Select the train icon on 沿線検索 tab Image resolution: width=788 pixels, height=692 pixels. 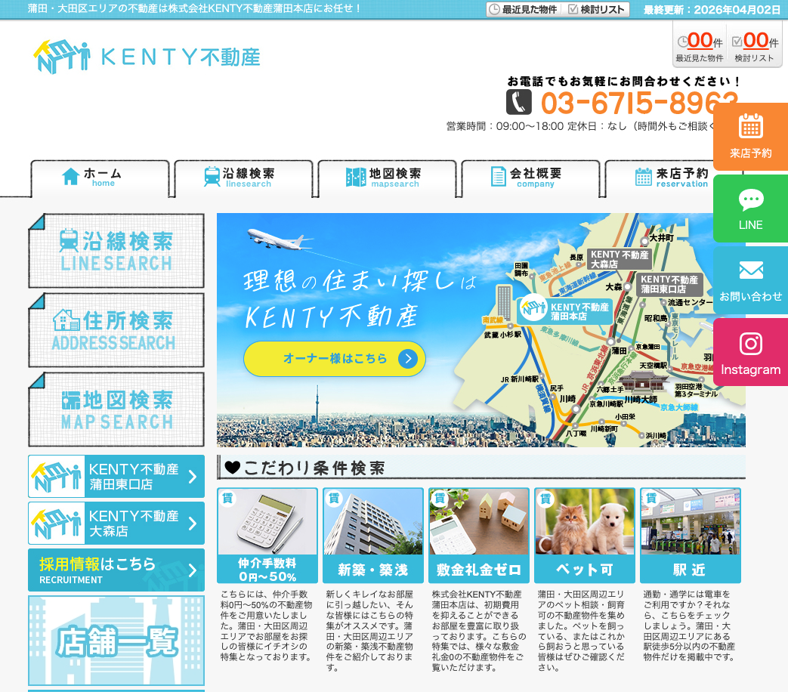pyautogui.click(x=214, y=175)
